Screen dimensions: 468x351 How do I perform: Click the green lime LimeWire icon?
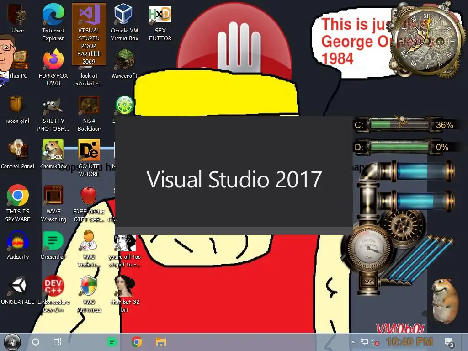click(124, 105)
